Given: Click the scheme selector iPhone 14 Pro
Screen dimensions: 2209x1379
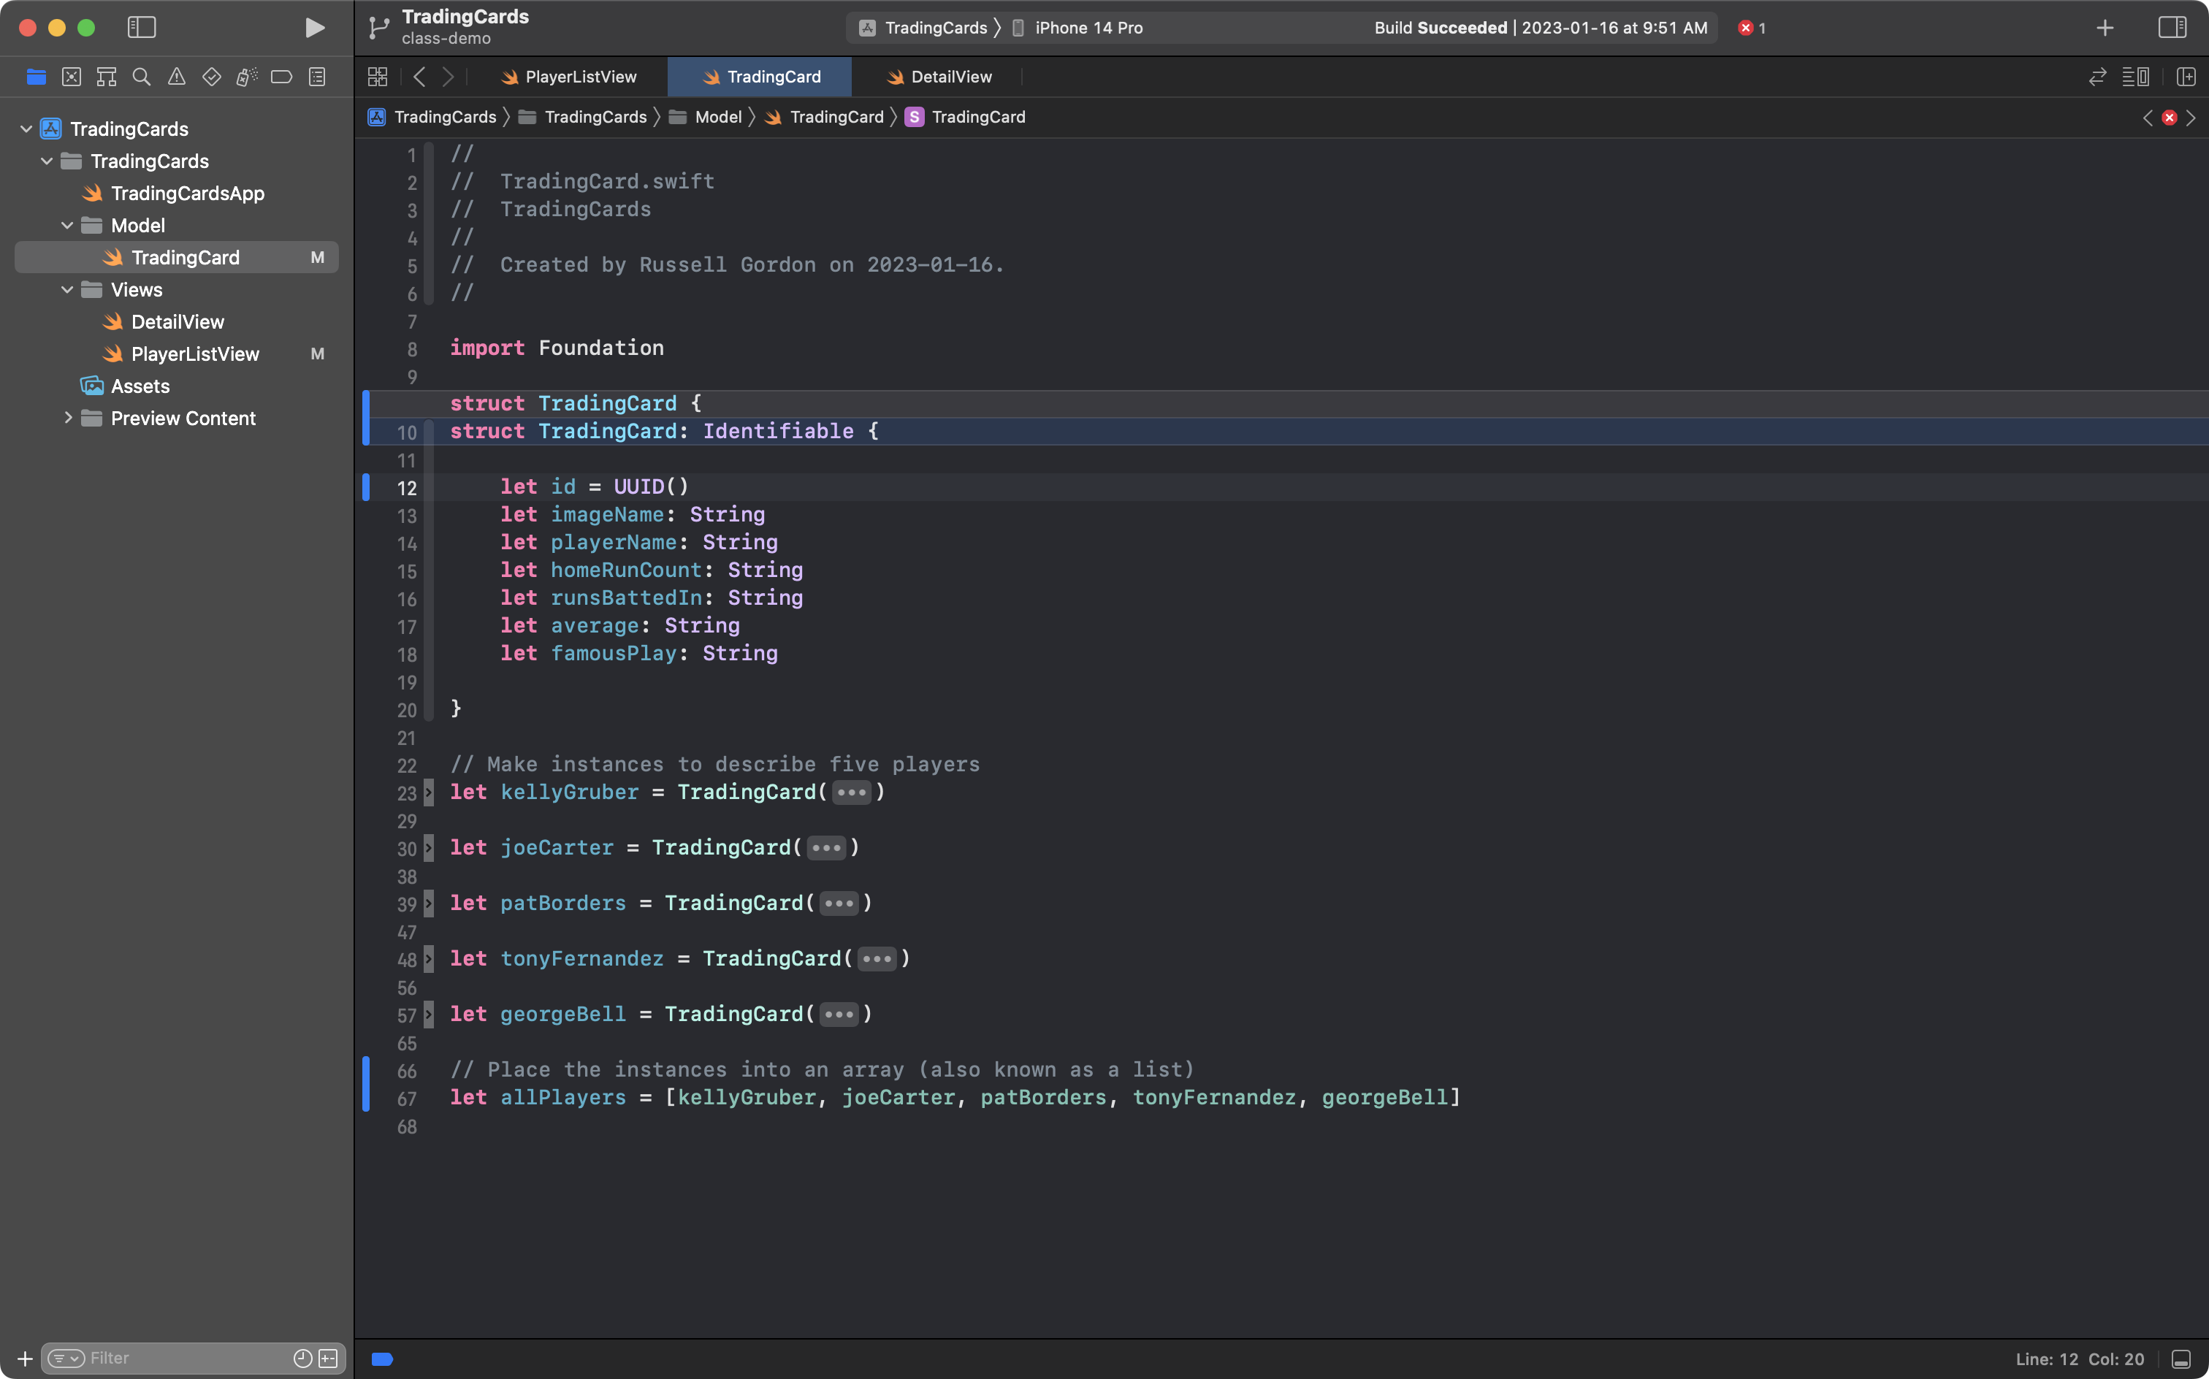Looking at the screenshot, I should point(1086,27).
